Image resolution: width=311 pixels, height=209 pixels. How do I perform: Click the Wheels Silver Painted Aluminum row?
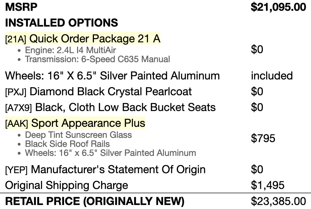click(155, 76)
